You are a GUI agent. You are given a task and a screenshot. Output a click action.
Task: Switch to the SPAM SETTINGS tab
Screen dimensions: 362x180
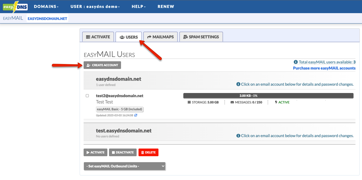click(201, 37)
